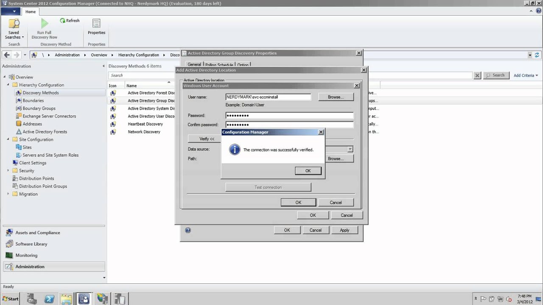Image resolution: width=543 pixels, height=305 pixels.
Task: Go back with the navigation arrow
Action: click(x=7, y=55)
